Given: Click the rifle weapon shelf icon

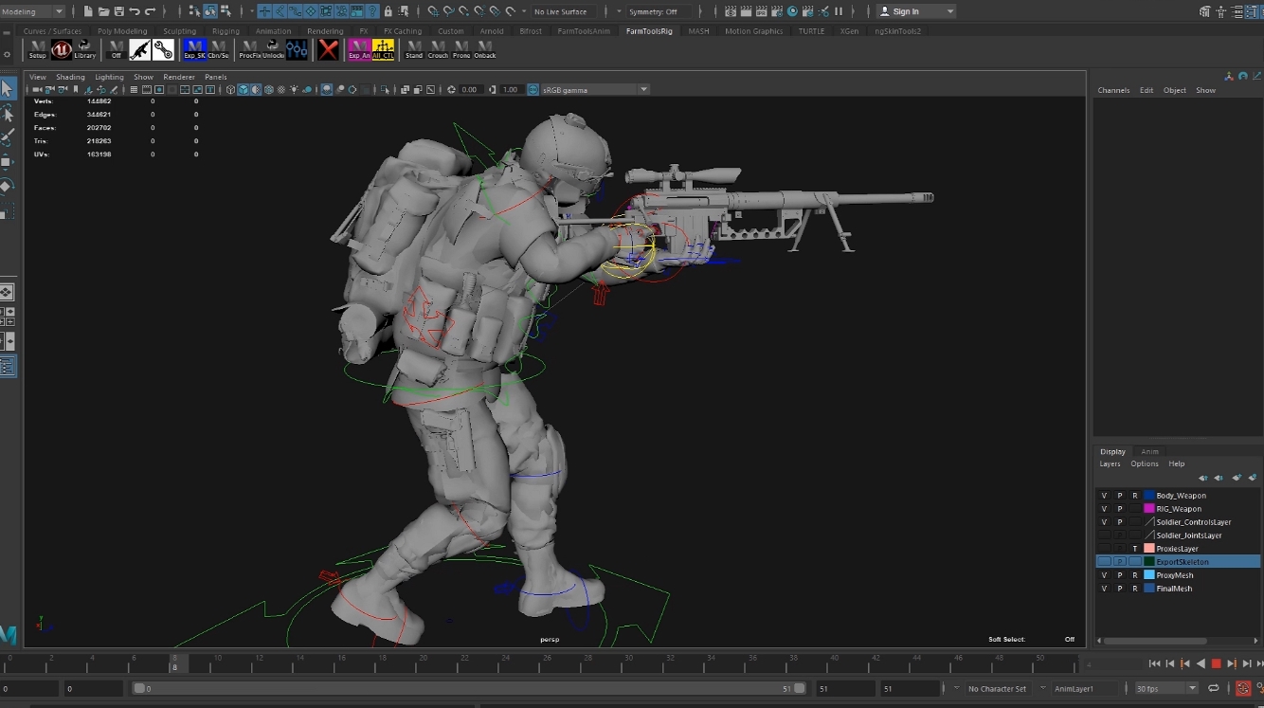Looking at the screenshot, I should click(x=139, y=49).
